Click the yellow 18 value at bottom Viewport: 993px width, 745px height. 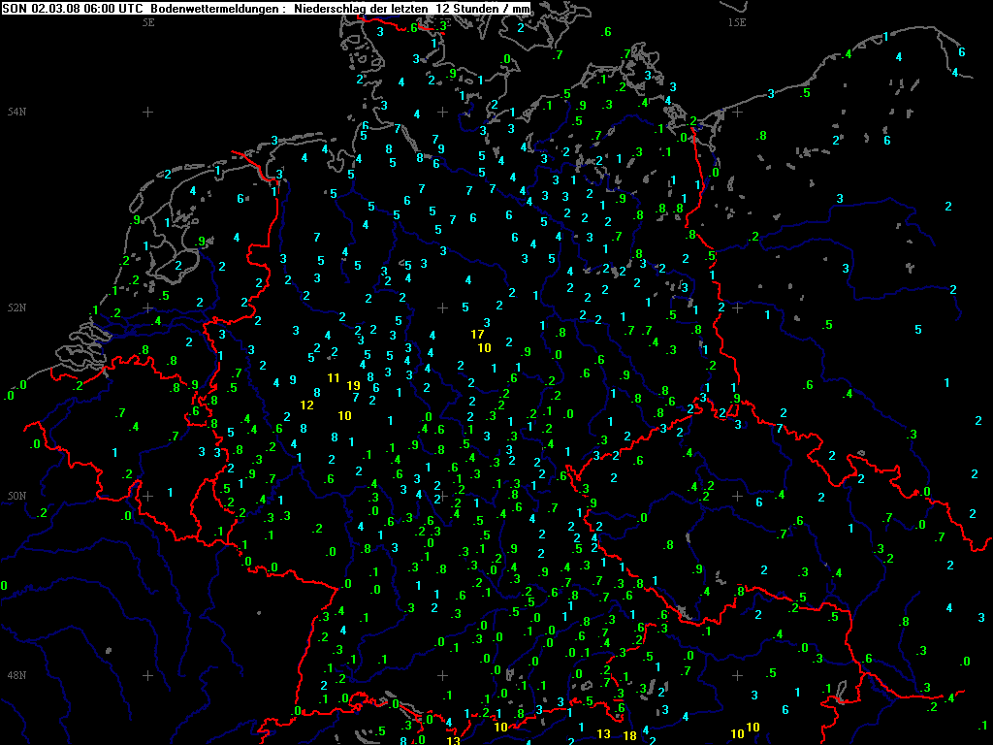(x=629, y=736)
